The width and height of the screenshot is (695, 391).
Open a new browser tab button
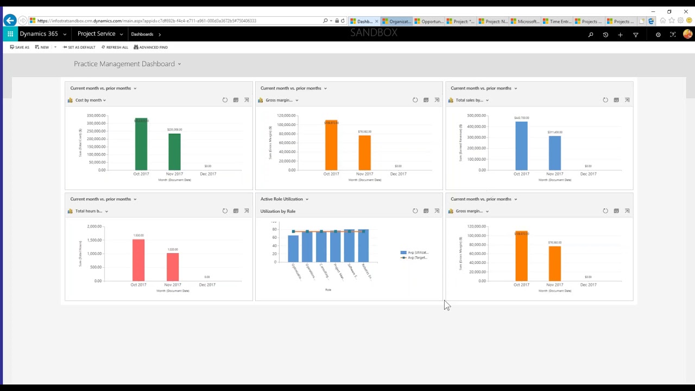click(642, 21)
